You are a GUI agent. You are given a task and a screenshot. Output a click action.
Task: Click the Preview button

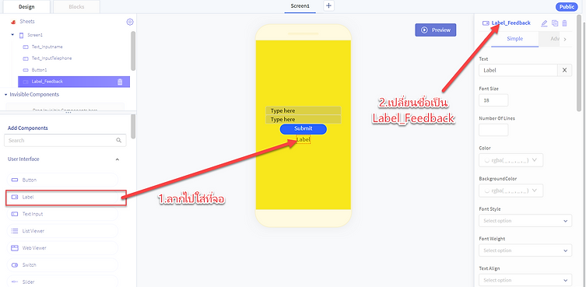click(436, 30)
